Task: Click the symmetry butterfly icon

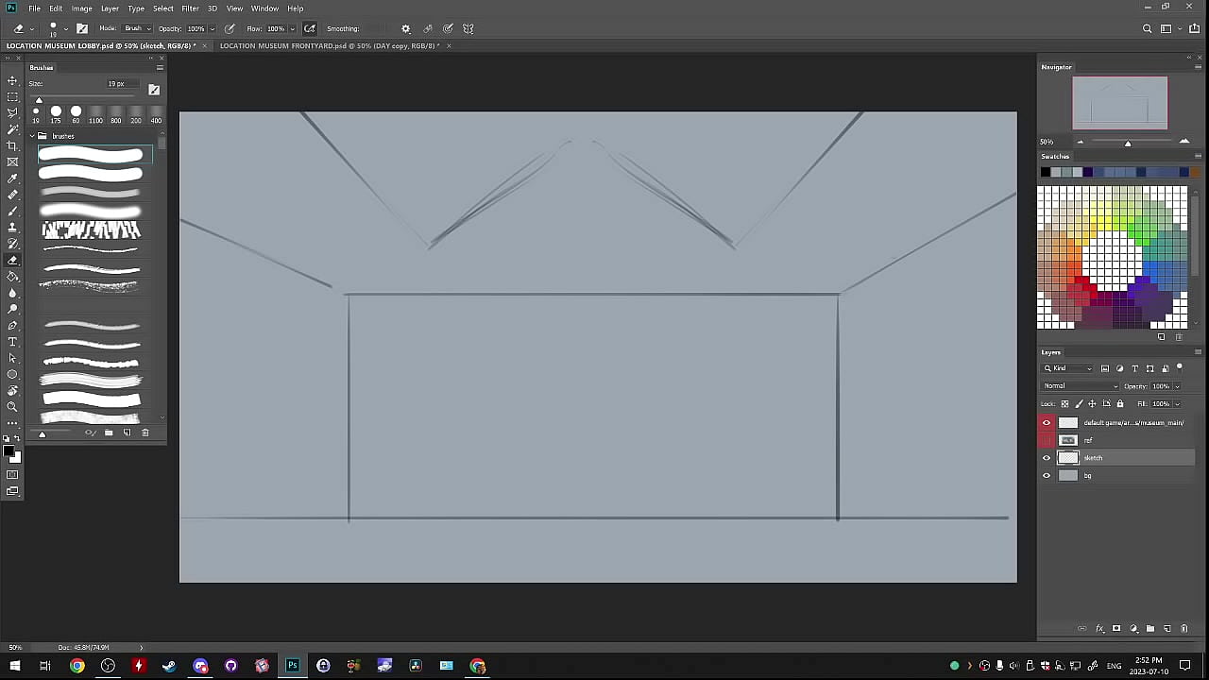Action: (468, 28)
